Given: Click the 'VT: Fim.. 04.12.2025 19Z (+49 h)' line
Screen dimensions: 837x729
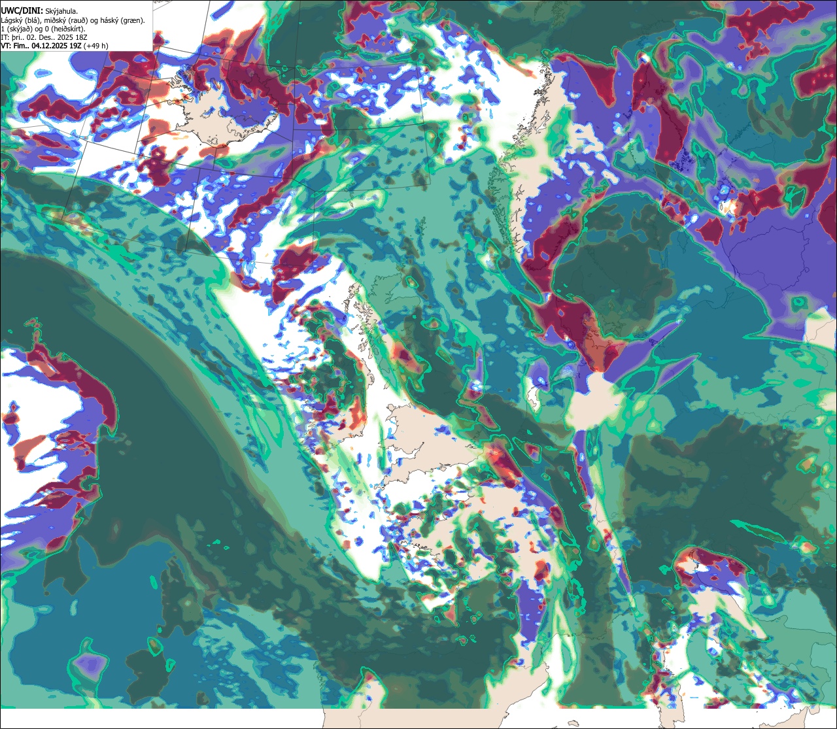Looking at the screenshot, I should click(x=55, y=46).
